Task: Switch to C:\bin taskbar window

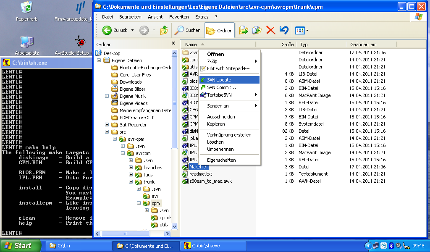Action: 79,246
